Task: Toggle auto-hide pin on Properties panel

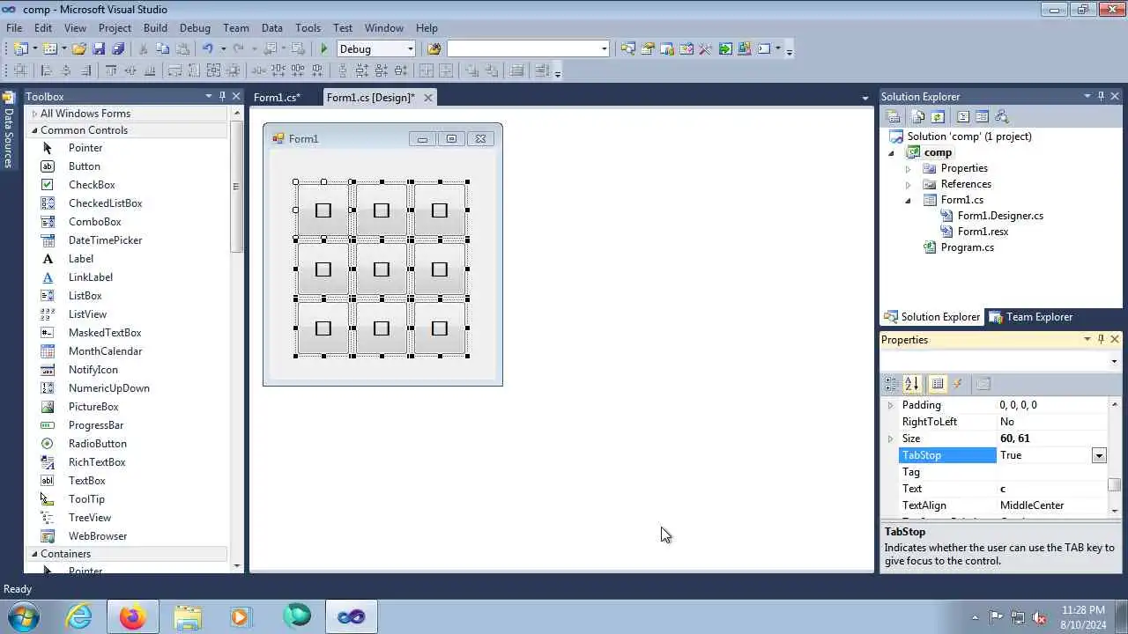Action: (1101, 339)
